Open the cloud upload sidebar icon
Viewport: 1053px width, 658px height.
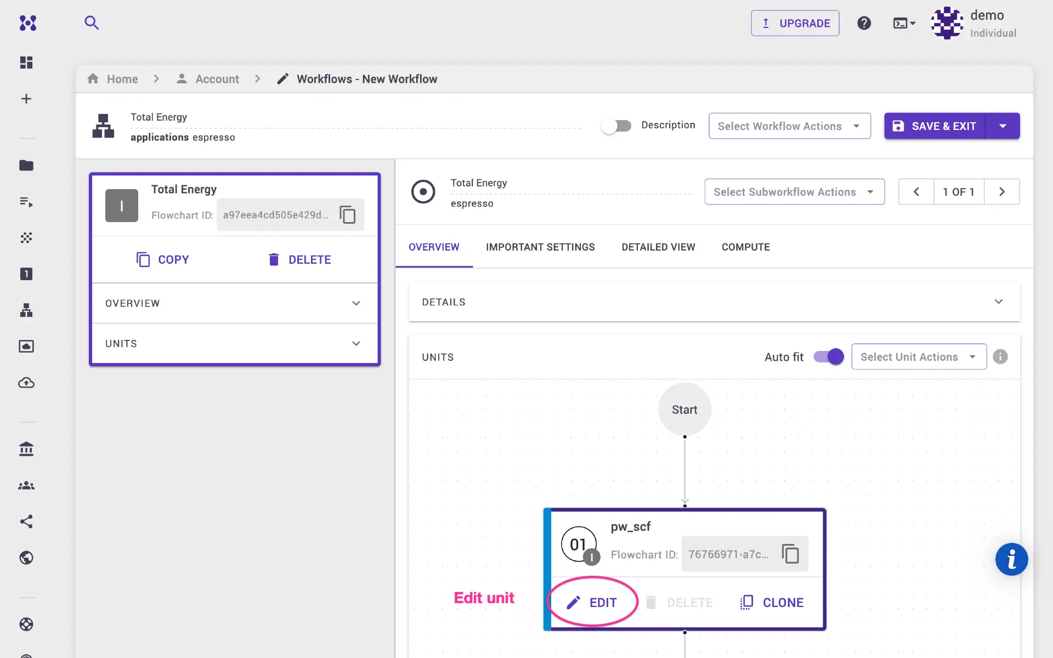[x=26, y=383]
